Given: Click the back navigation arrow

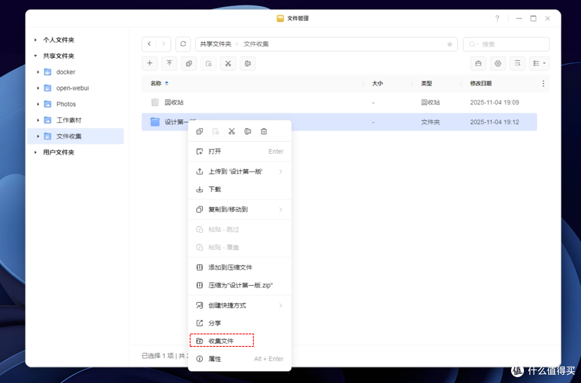Looking at the screenshot, I should click(149, 44).
